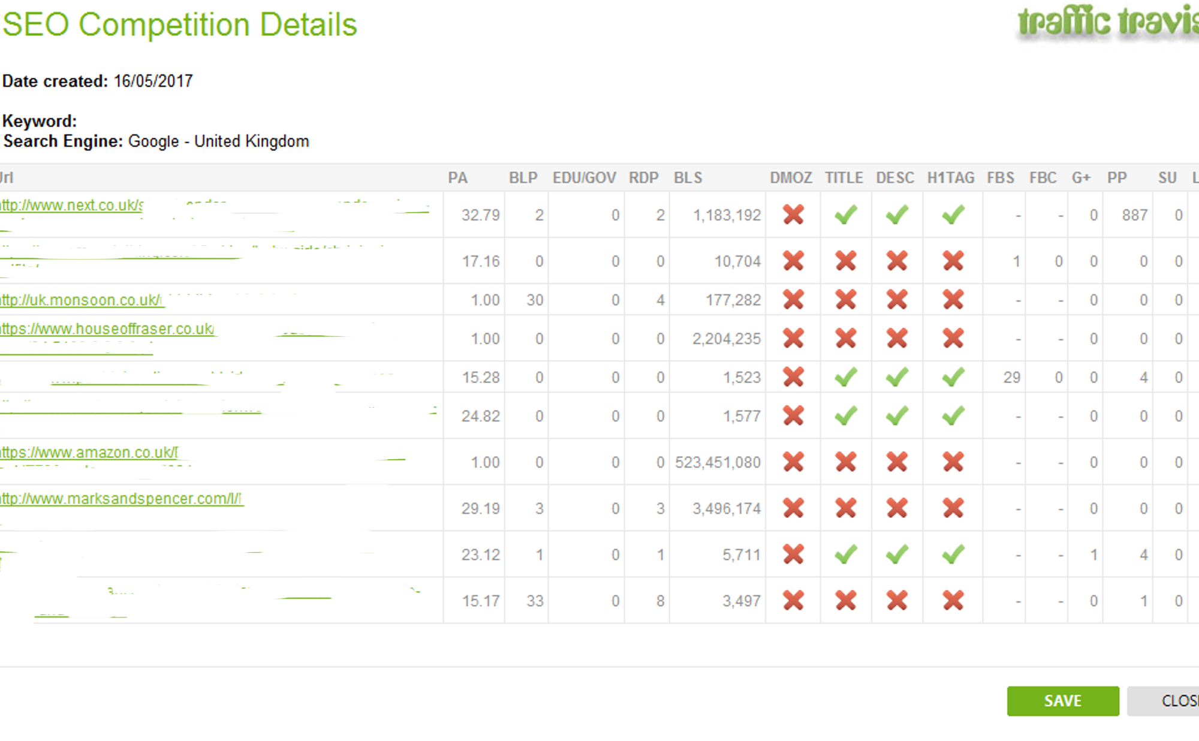
Task: Click the DESC column header
Action: [895, 177]
